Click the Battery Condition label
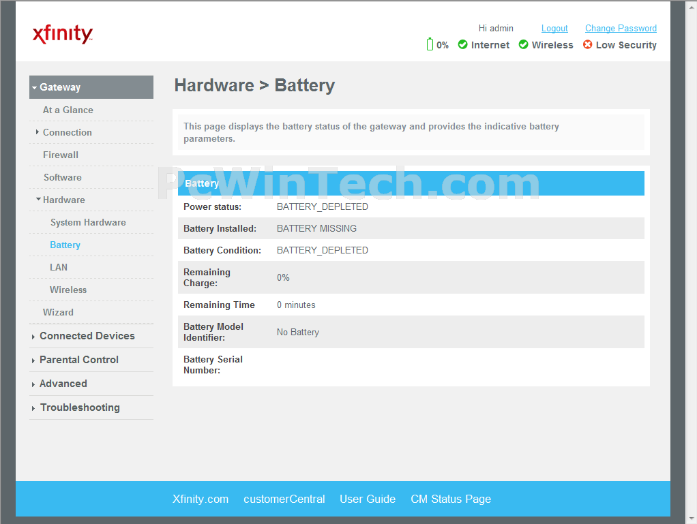697x524 pixels. pos(222,251)
